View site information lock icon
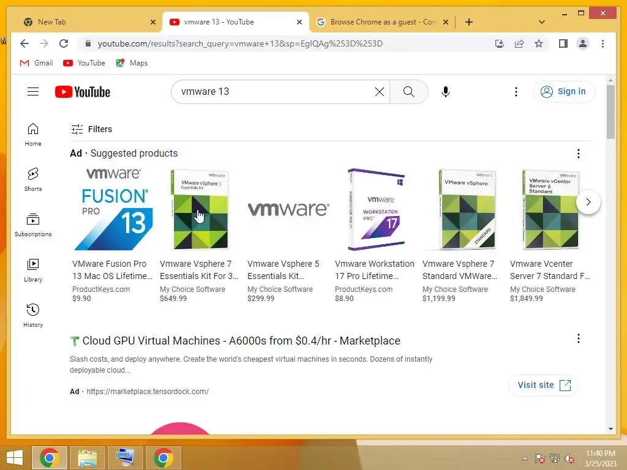 point(88,43)
